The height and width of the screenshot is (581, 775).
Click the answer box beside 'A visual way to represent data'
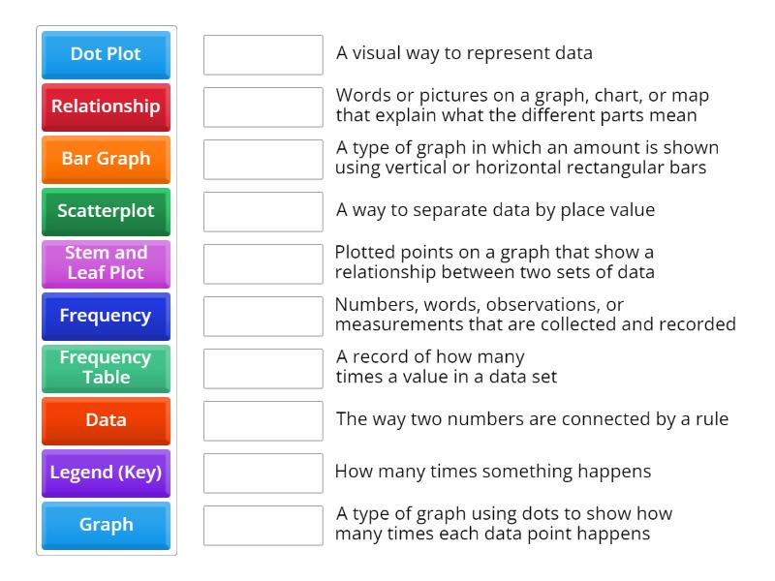[x=263, y=55]
